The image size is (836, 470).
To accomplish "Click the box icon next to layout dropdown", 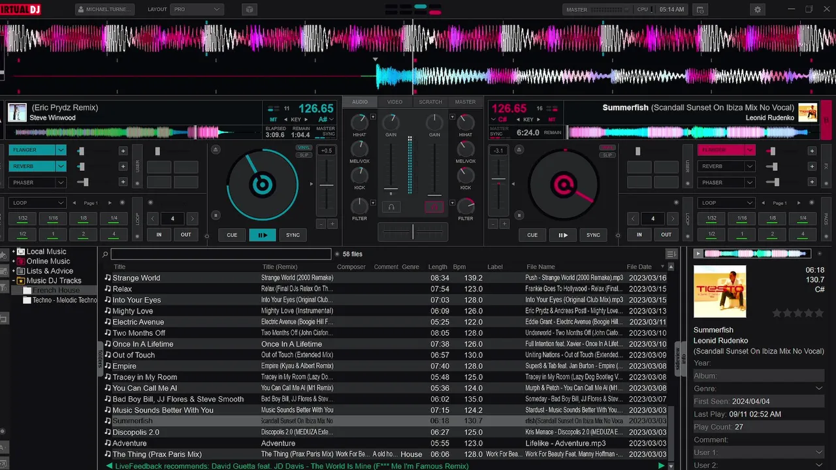I will coord(248,10).
